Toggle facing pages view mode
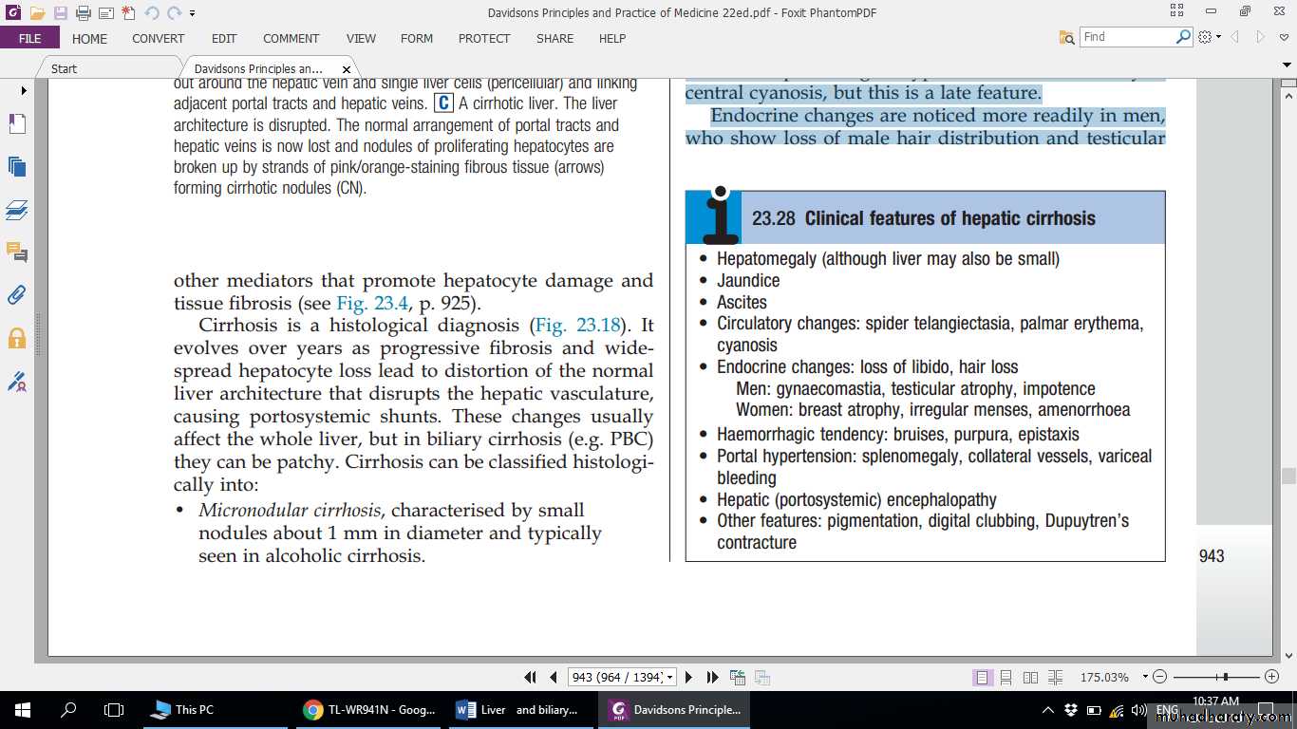This screenshot has width=1297, height=729. 1031,677
